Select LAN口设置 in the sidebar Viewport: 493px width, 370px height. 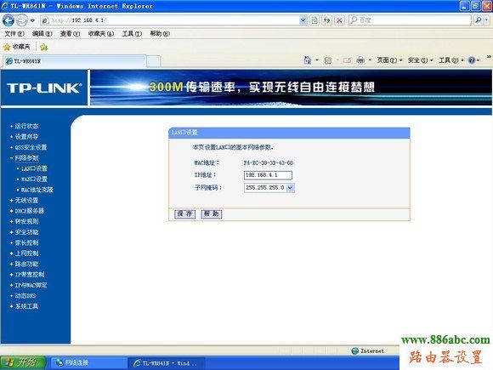click(x=34, y=168)
